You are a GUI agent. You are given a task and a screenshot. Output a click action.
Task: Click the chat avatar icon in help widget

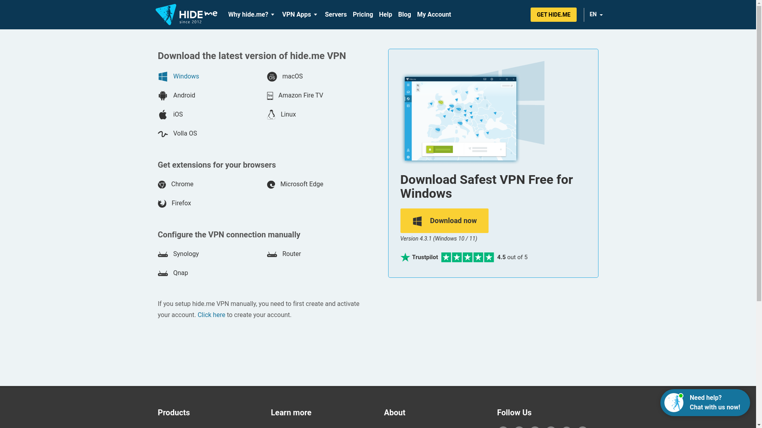coord(674,403)
